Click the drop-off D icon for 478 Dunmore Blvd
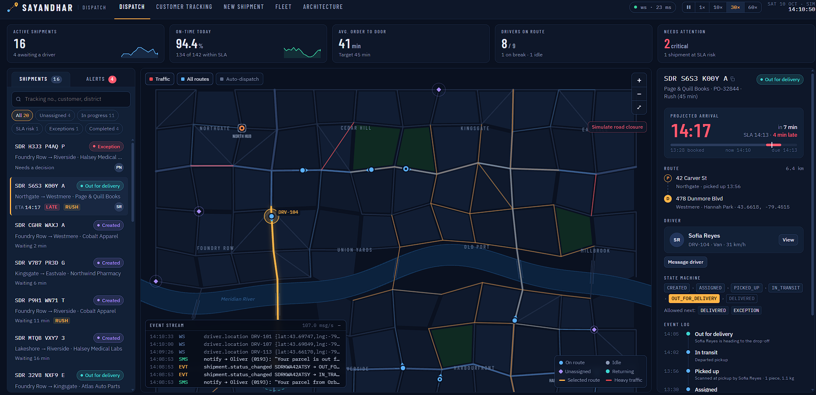 [668, 199]
